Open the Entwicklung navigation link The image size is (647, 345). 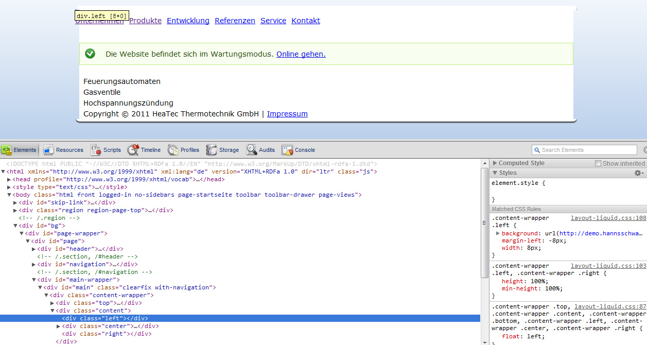[188, 21]
